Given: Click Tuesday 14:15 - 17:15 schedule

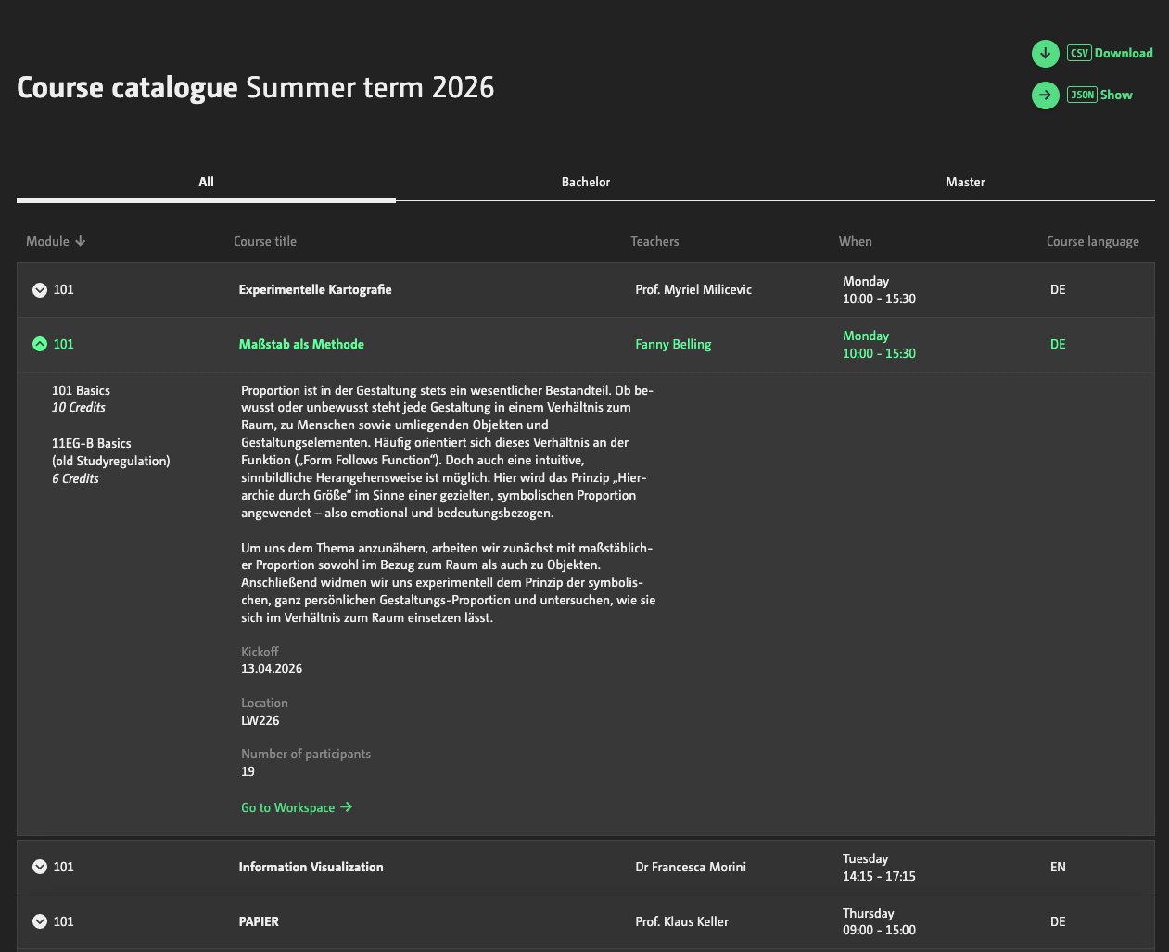Looking at the screenshot, I should (879, 867).
